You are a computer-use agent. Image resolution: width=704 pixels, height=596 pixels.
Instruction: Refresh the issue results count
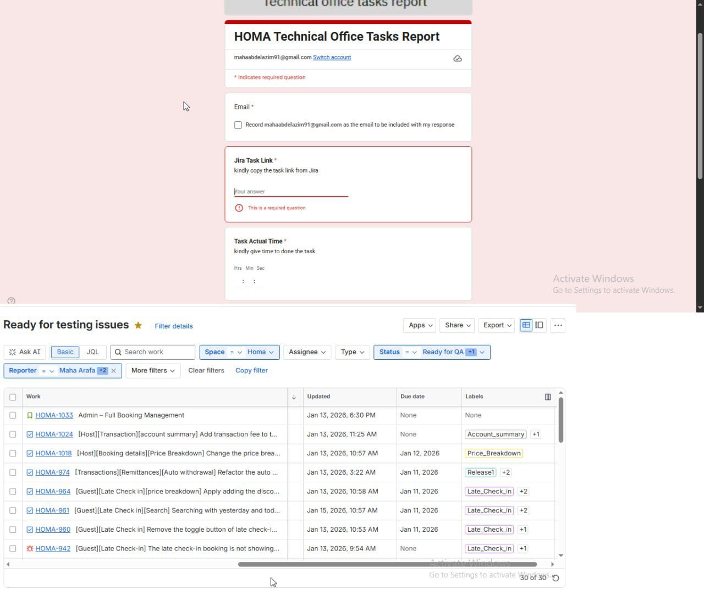tap(555, 578)
